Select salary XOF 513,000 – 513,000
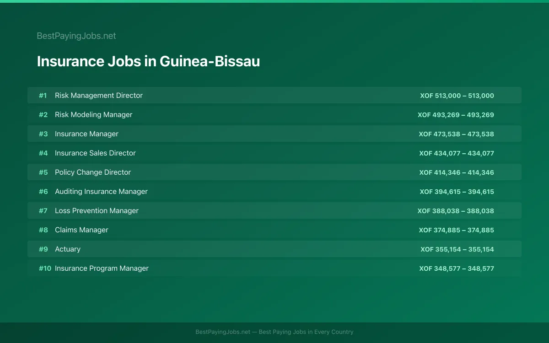The width and height of the screenshot is (549, 343). pos(457,96)
